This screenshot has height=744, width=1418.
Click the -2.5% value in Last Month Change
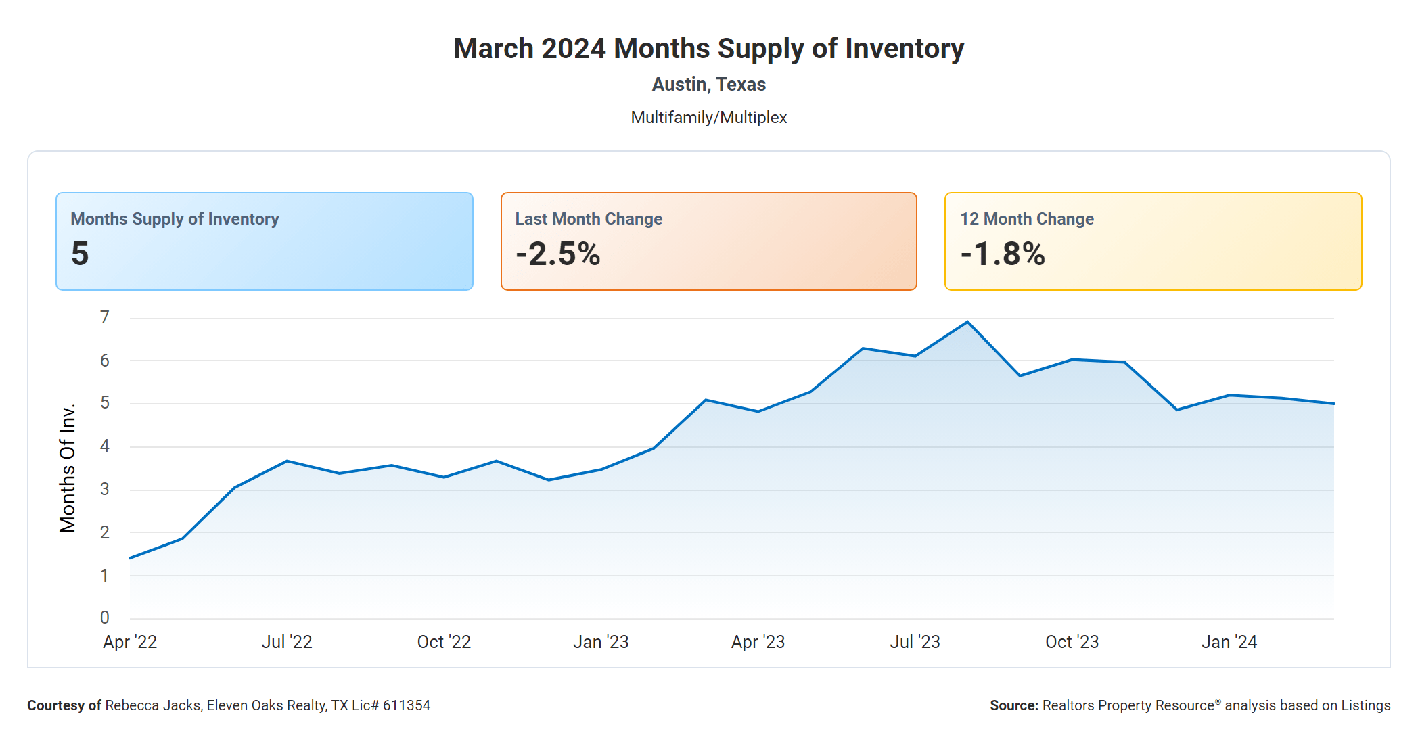557,254
